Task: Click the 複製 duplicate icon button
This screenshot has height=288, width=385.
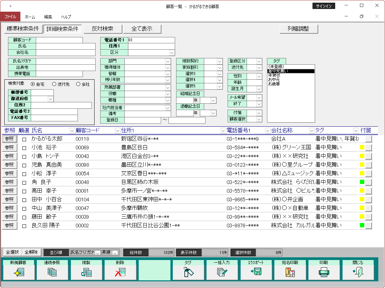Action: 87,273
